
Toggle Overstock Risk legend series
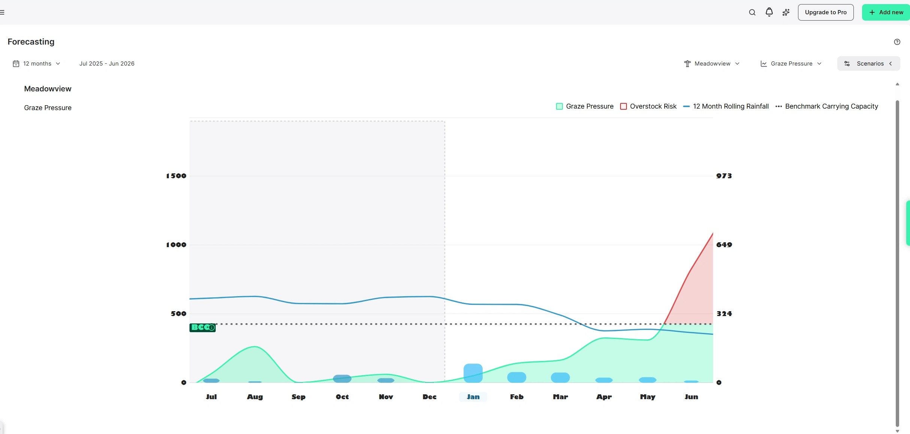649,106
